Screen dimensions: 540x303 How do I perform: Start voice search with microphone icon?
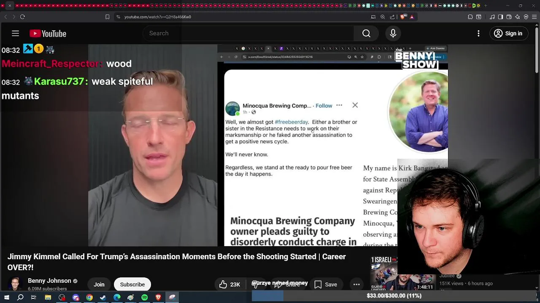pyautogui.click(x=393, y=33)
